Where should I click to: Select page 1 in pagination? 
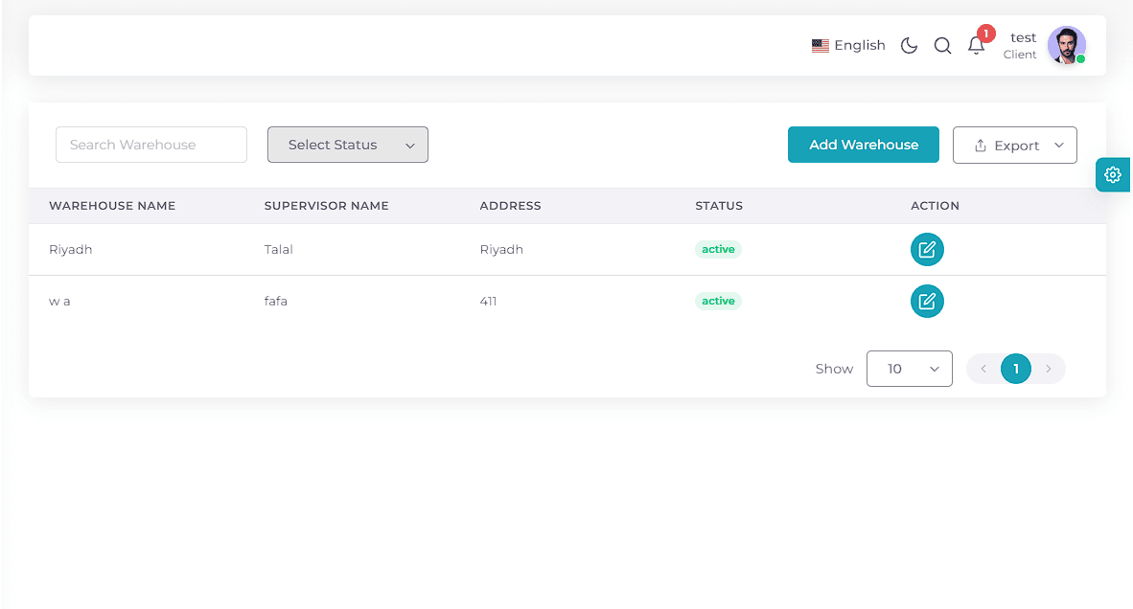1016,369
